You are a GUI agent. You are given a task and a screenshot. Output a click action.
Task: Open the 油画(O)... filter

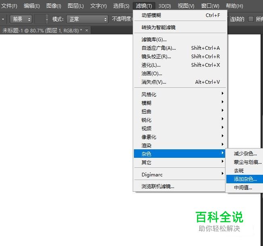click(x=180, y=74)
